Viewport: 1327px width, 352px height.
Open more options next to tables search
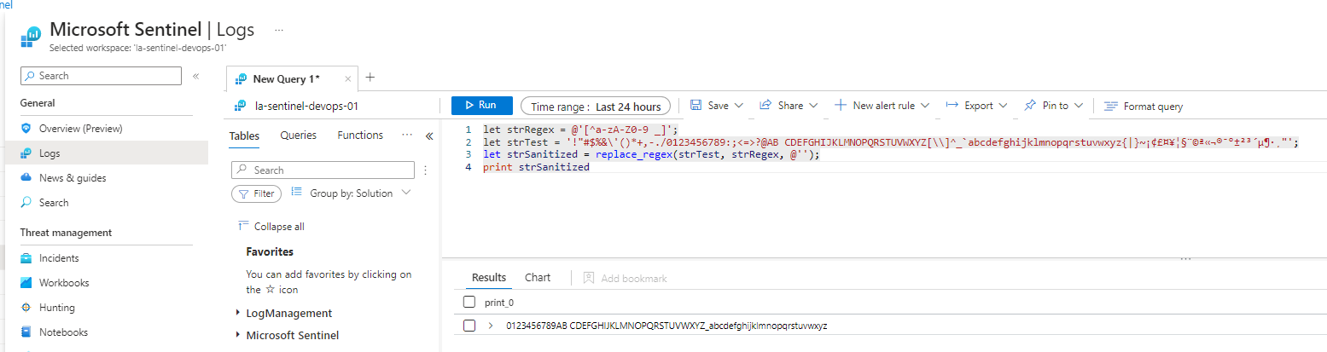(x=426, y=170)
